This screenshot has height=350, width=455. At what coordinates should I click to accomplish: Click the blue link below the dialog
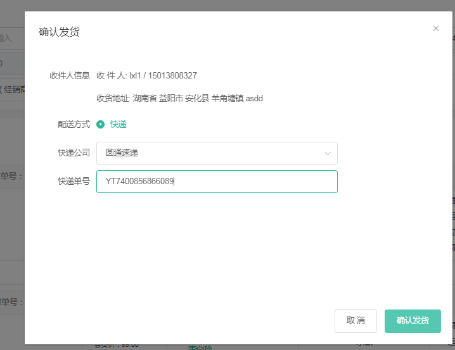pyautogui.click(x=202, y=347)
